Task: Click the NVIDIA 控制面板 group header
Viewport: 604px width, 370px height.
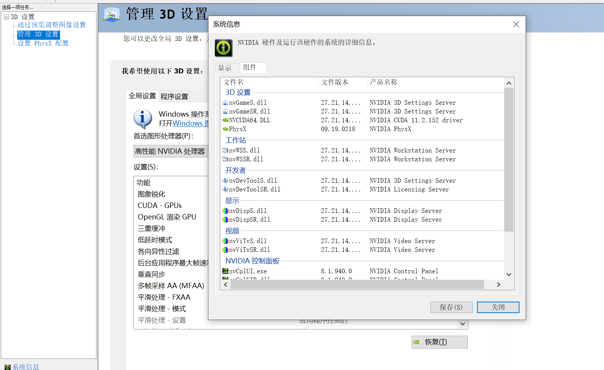Action: coord(252,261)
